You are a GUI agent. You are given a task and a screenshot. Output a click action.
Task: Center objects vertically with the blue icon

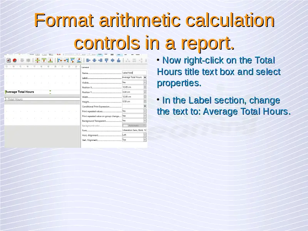tap(112, 60)
